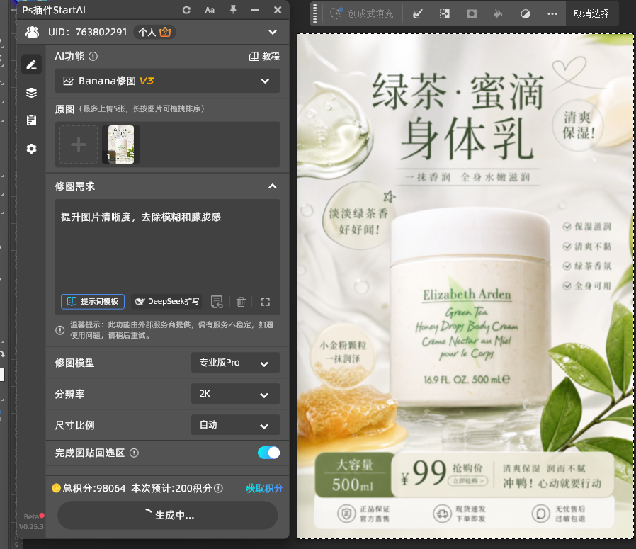Click the prompt history icon
The image size is (636, 549).
click(217, 302)
